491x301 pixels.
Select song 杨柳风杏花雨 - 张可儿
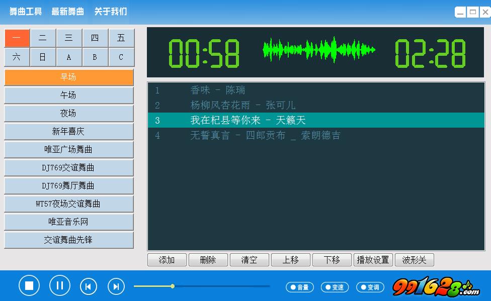pyautogui.click(x=316, y=106)
